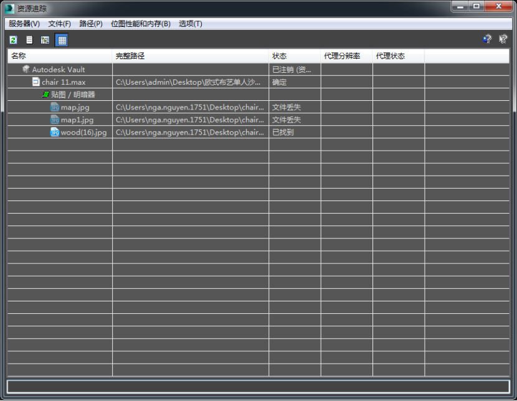Viewport: 517px width, 401px height.
Task: Click the 代理状态 column header
Action: pyautogui.click(x=399, y=56)
